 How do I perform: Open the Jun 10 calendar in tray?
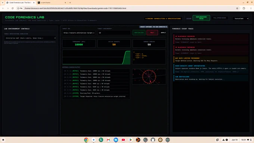pyautogui.click(x=235, y=140)
